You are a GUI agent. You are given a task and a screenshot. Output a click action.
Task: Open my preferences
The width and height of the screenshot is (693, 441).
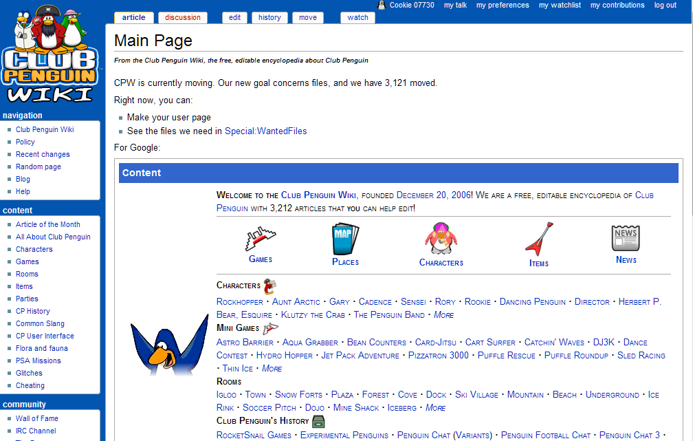pos(503,6)
